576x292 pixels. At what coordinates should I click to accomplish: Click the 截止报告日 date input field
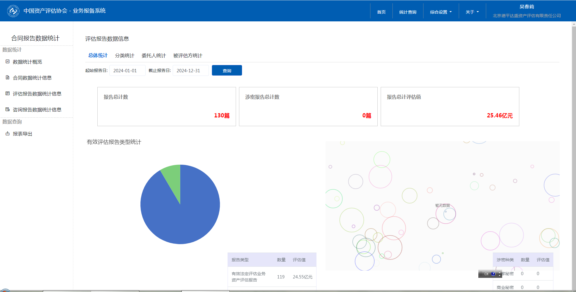click(x=190, y=70)
